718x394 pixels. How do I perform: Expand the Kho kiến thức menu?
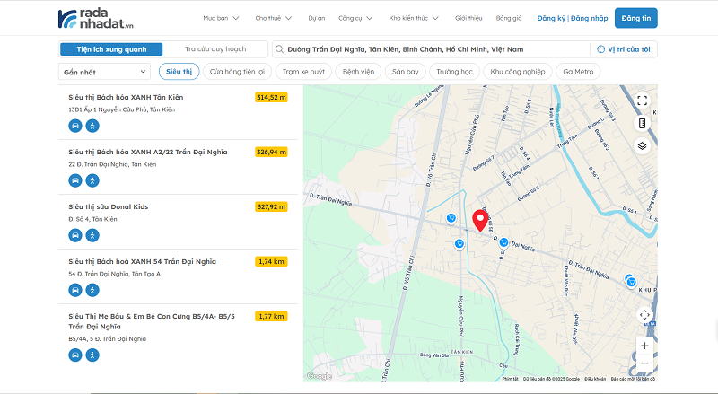[x=414, y=18]
